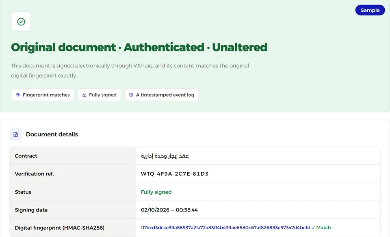Screen dimensions: 390x237
Task: Click the blue fingerprint hash string
Action: (225, 228)
